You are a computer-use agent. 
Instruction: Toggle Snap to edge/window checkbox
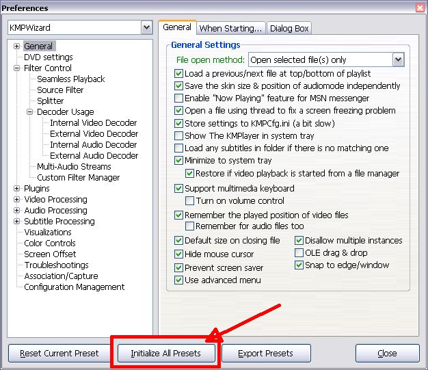pyautogui.click(x=299, y=265)
